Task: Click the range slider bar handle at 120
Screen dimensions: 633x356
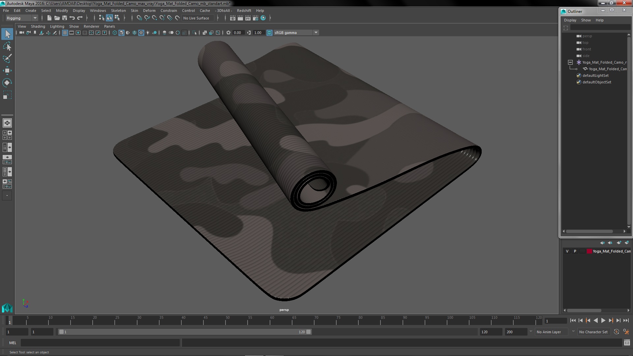Action: (309, 332)
